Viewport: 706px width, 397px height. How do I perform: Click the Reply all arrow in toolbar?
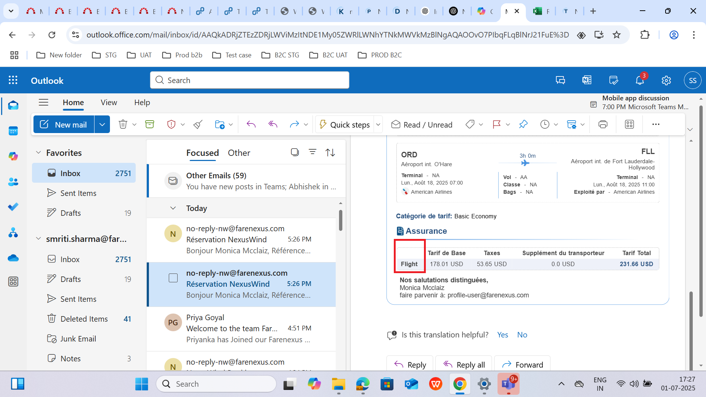(273, 124)
